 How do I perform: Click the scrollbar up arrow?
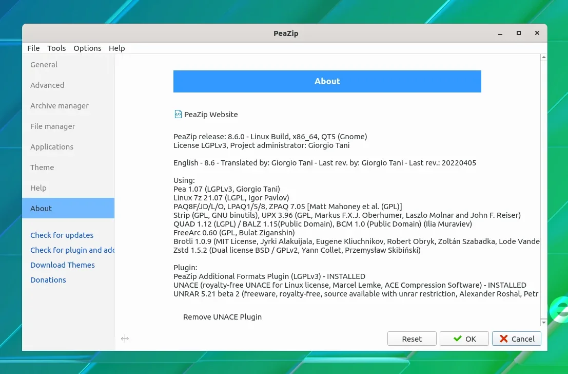(544, 58)
